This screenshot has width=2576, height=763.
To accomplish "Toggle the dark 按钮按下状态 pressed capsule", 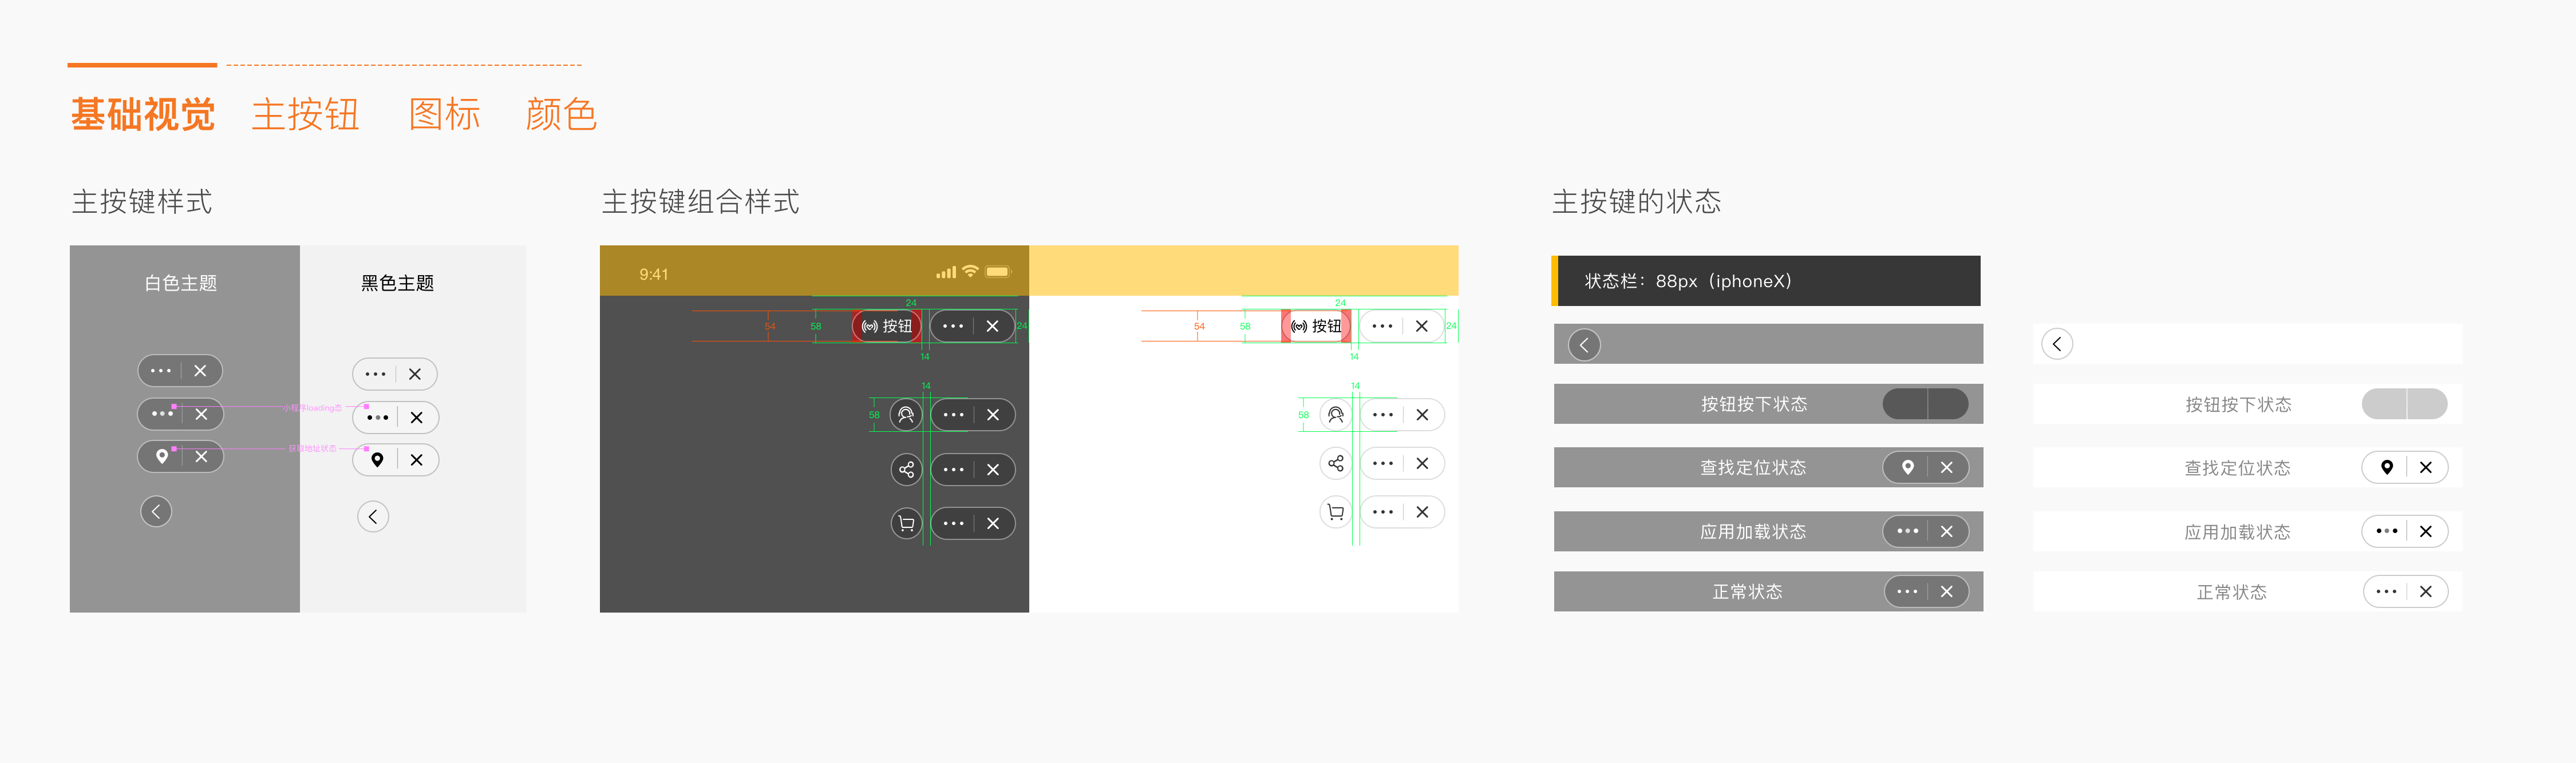I will [1925, 404].
